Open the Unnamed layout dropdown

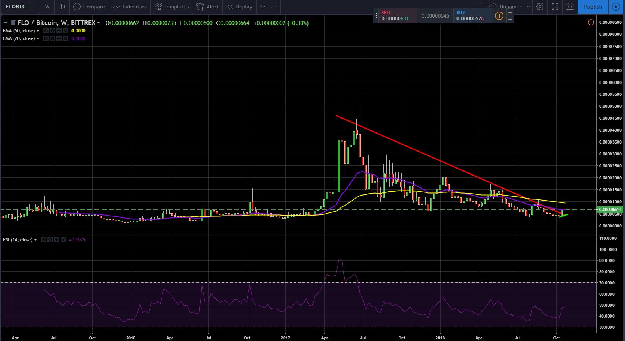coord(528,7)
